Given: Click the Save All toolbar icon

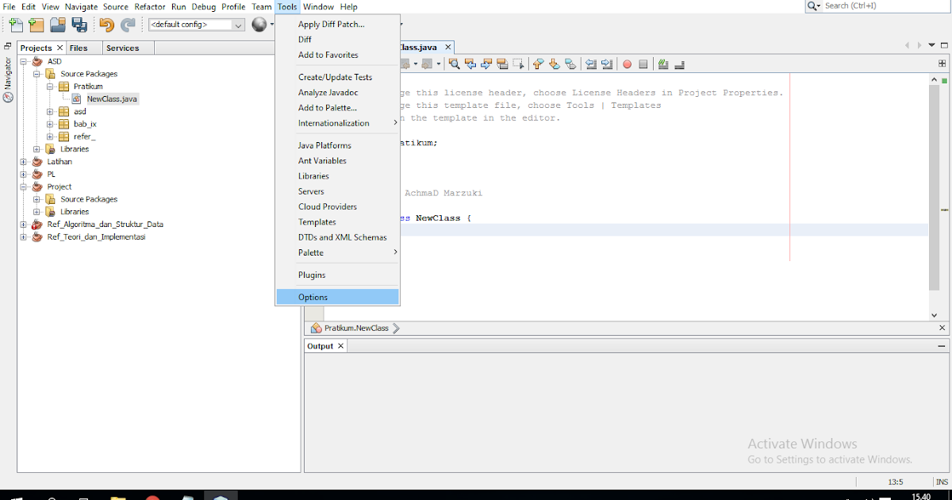Looking at the screenshot, I should (79, 25).
